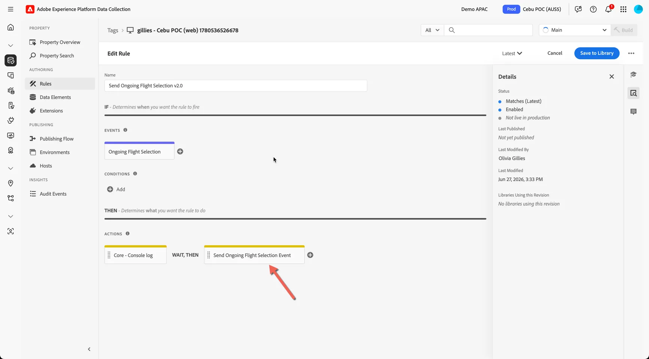
Task: Collapse the left sidebar with chevron
Action: [89, 349]
